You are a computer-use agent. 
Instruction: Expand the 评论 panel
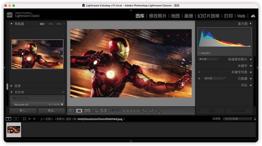(x=250, y=85)
